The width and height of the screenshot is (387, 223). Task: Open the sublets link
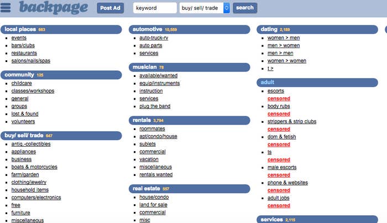(148, 144)
